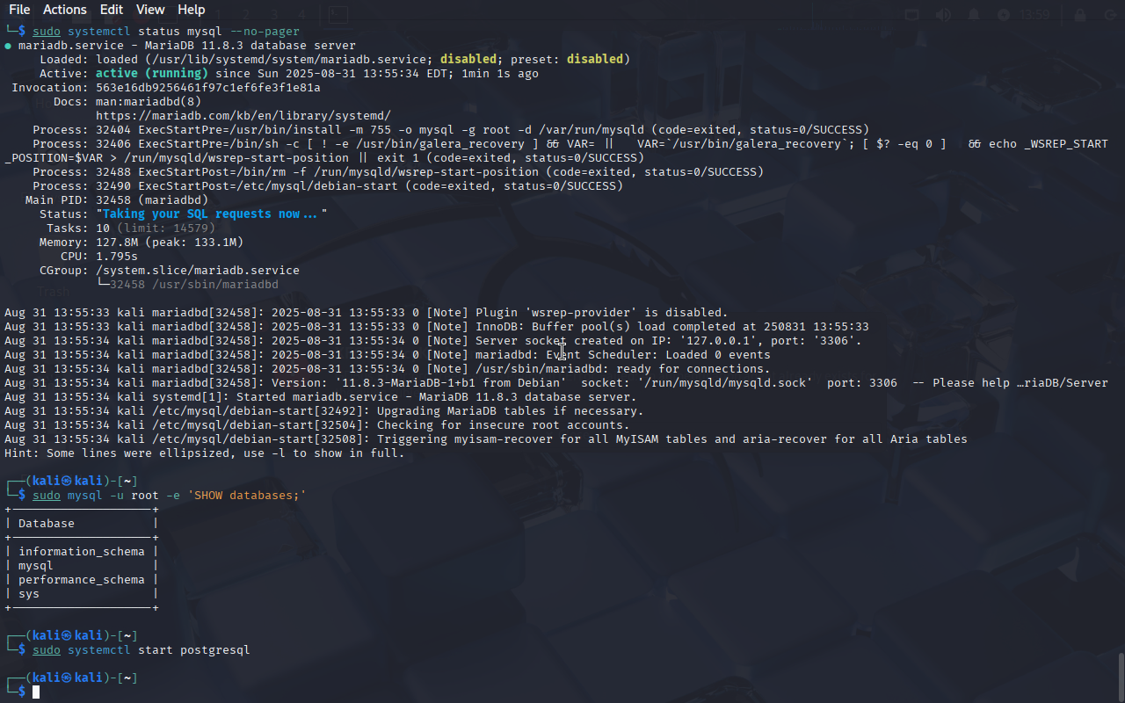
Task: Click log line 'Plugin wsrep-provider is disabled'
Action: click(x=367, y=313)
